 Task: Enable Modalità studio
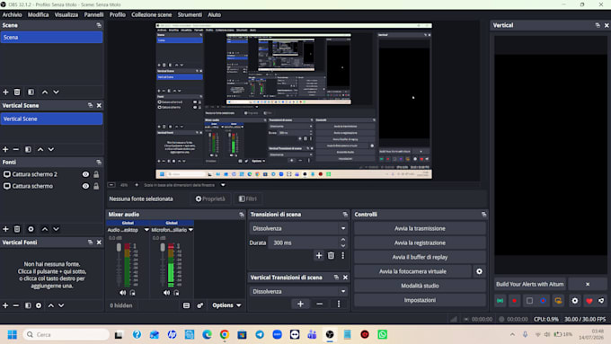coord(420,286)
